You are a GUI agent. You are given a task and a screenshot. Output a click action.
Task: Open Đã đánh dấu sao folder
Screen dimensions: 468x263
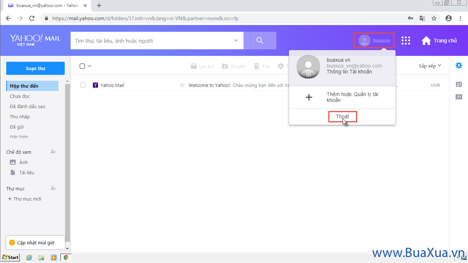coord(28,106)
